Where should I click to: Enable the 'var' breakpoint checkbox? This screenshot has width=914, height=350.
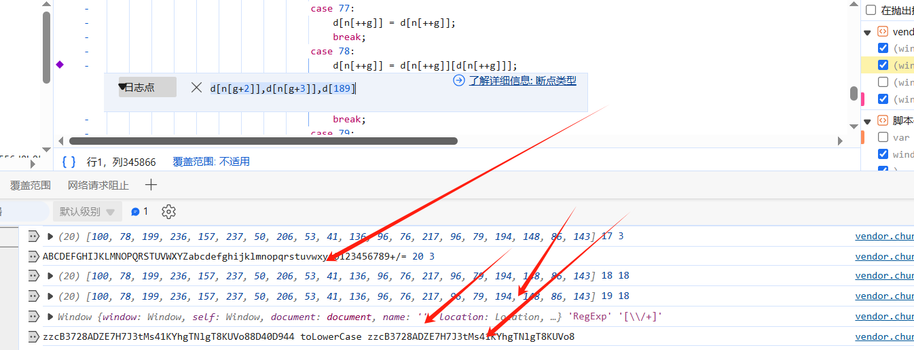(883, 137)
